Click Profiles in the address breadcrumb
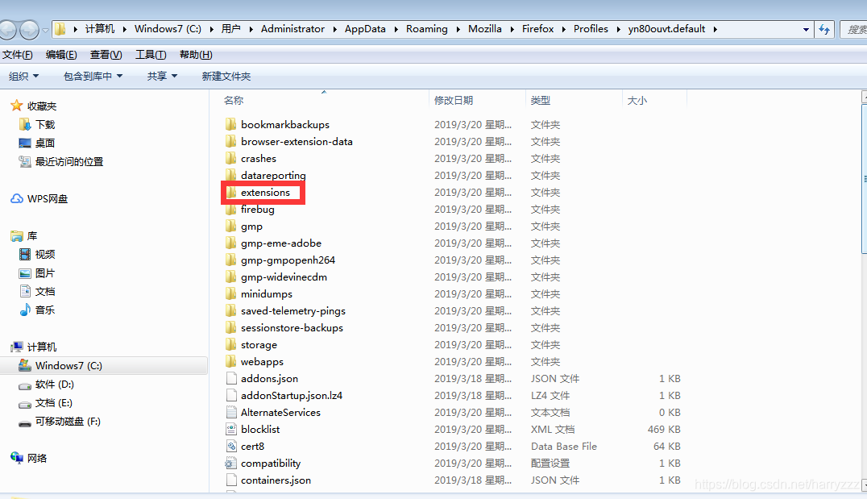The image size is (867, 499). click(x=591, y=29)
